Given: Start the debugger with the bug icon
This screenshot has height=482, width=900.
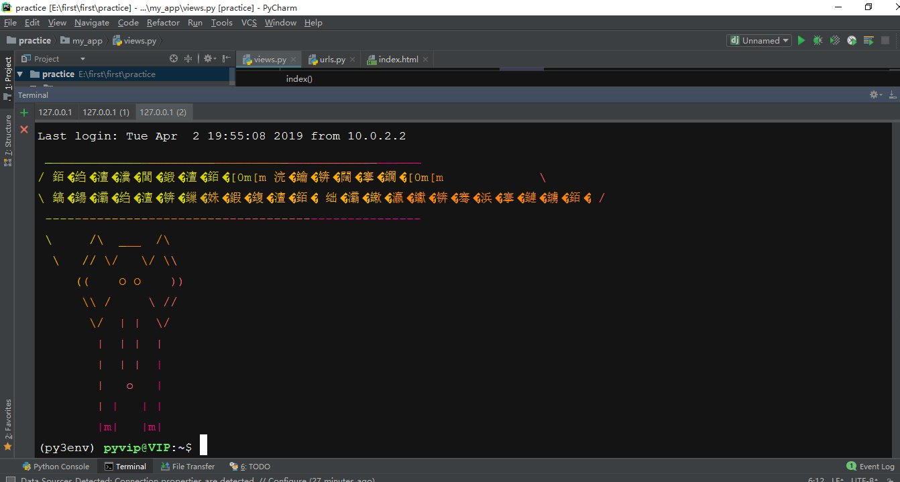Looking at the screenshot, I should point(818,40).
